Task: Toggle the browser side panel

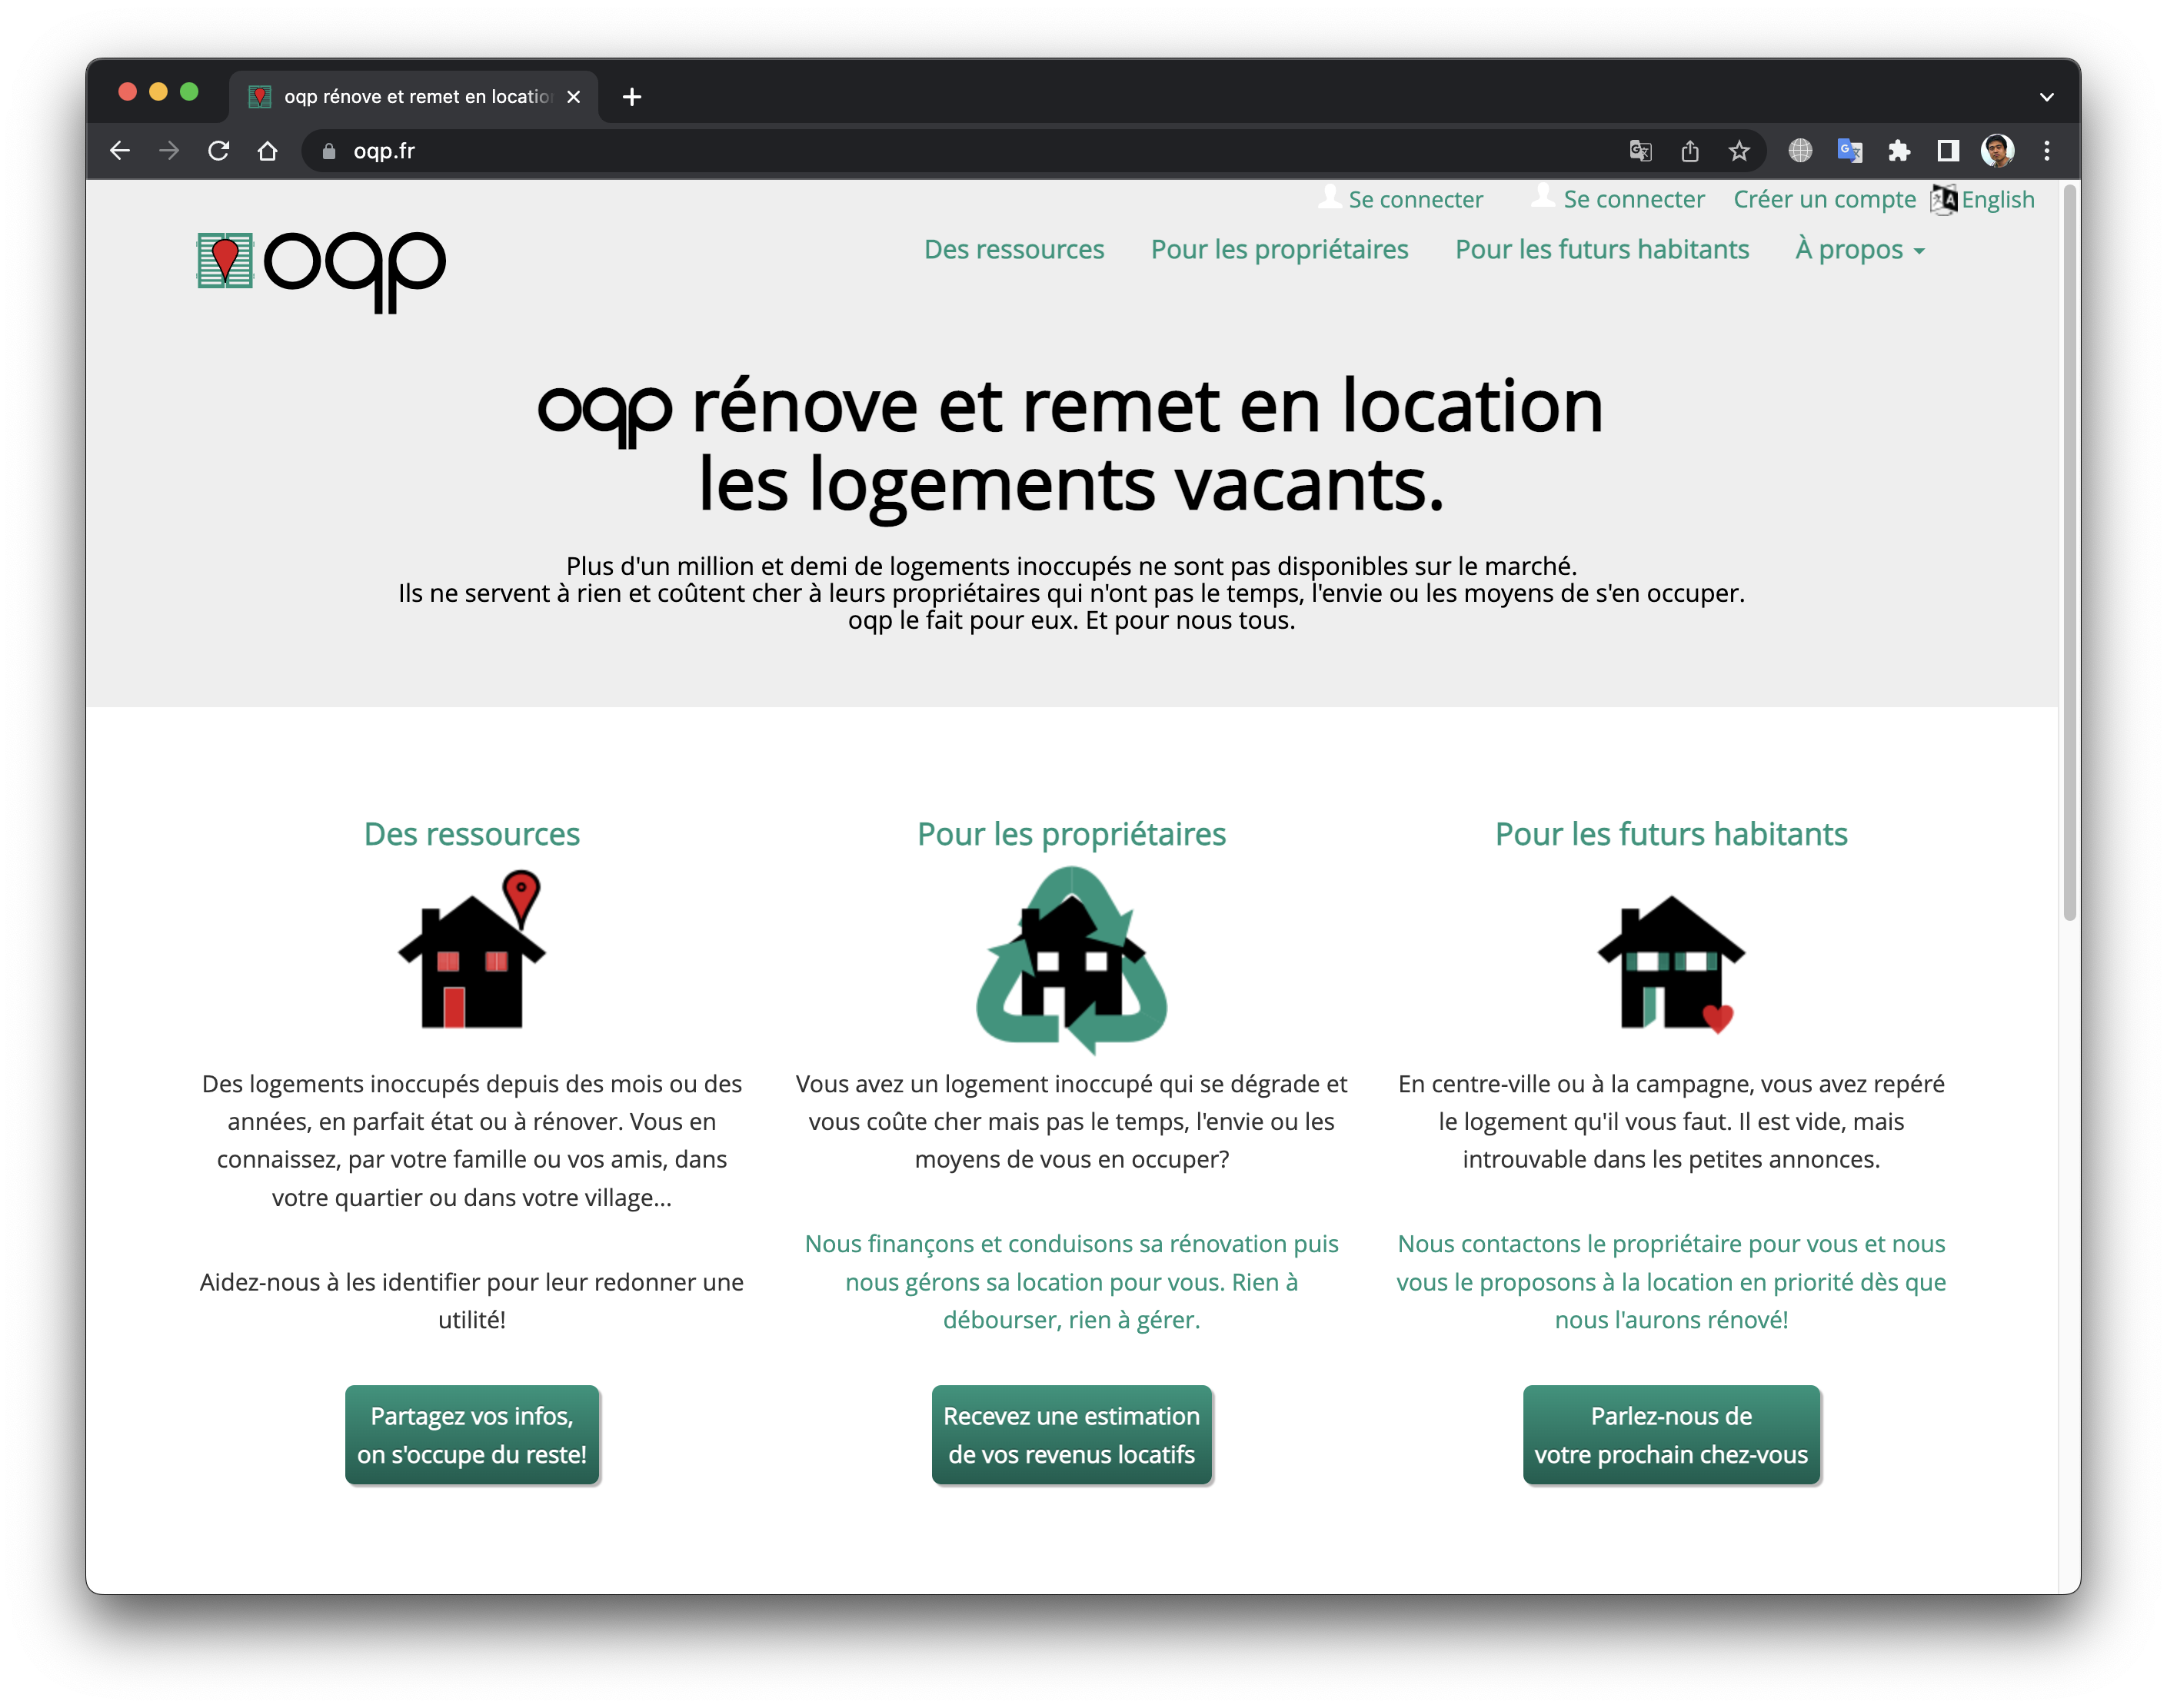Action: pyautogui.click(x=1948, y=151)
